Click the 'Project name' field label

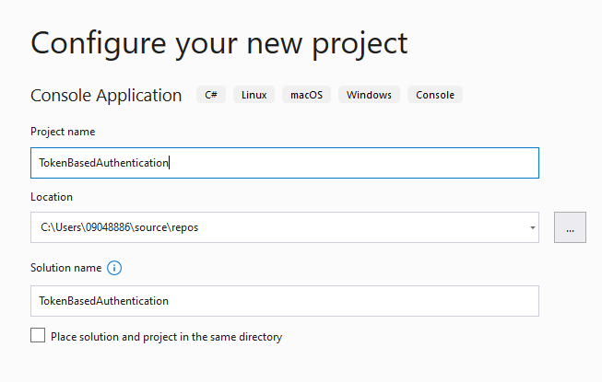click(63, 132)
